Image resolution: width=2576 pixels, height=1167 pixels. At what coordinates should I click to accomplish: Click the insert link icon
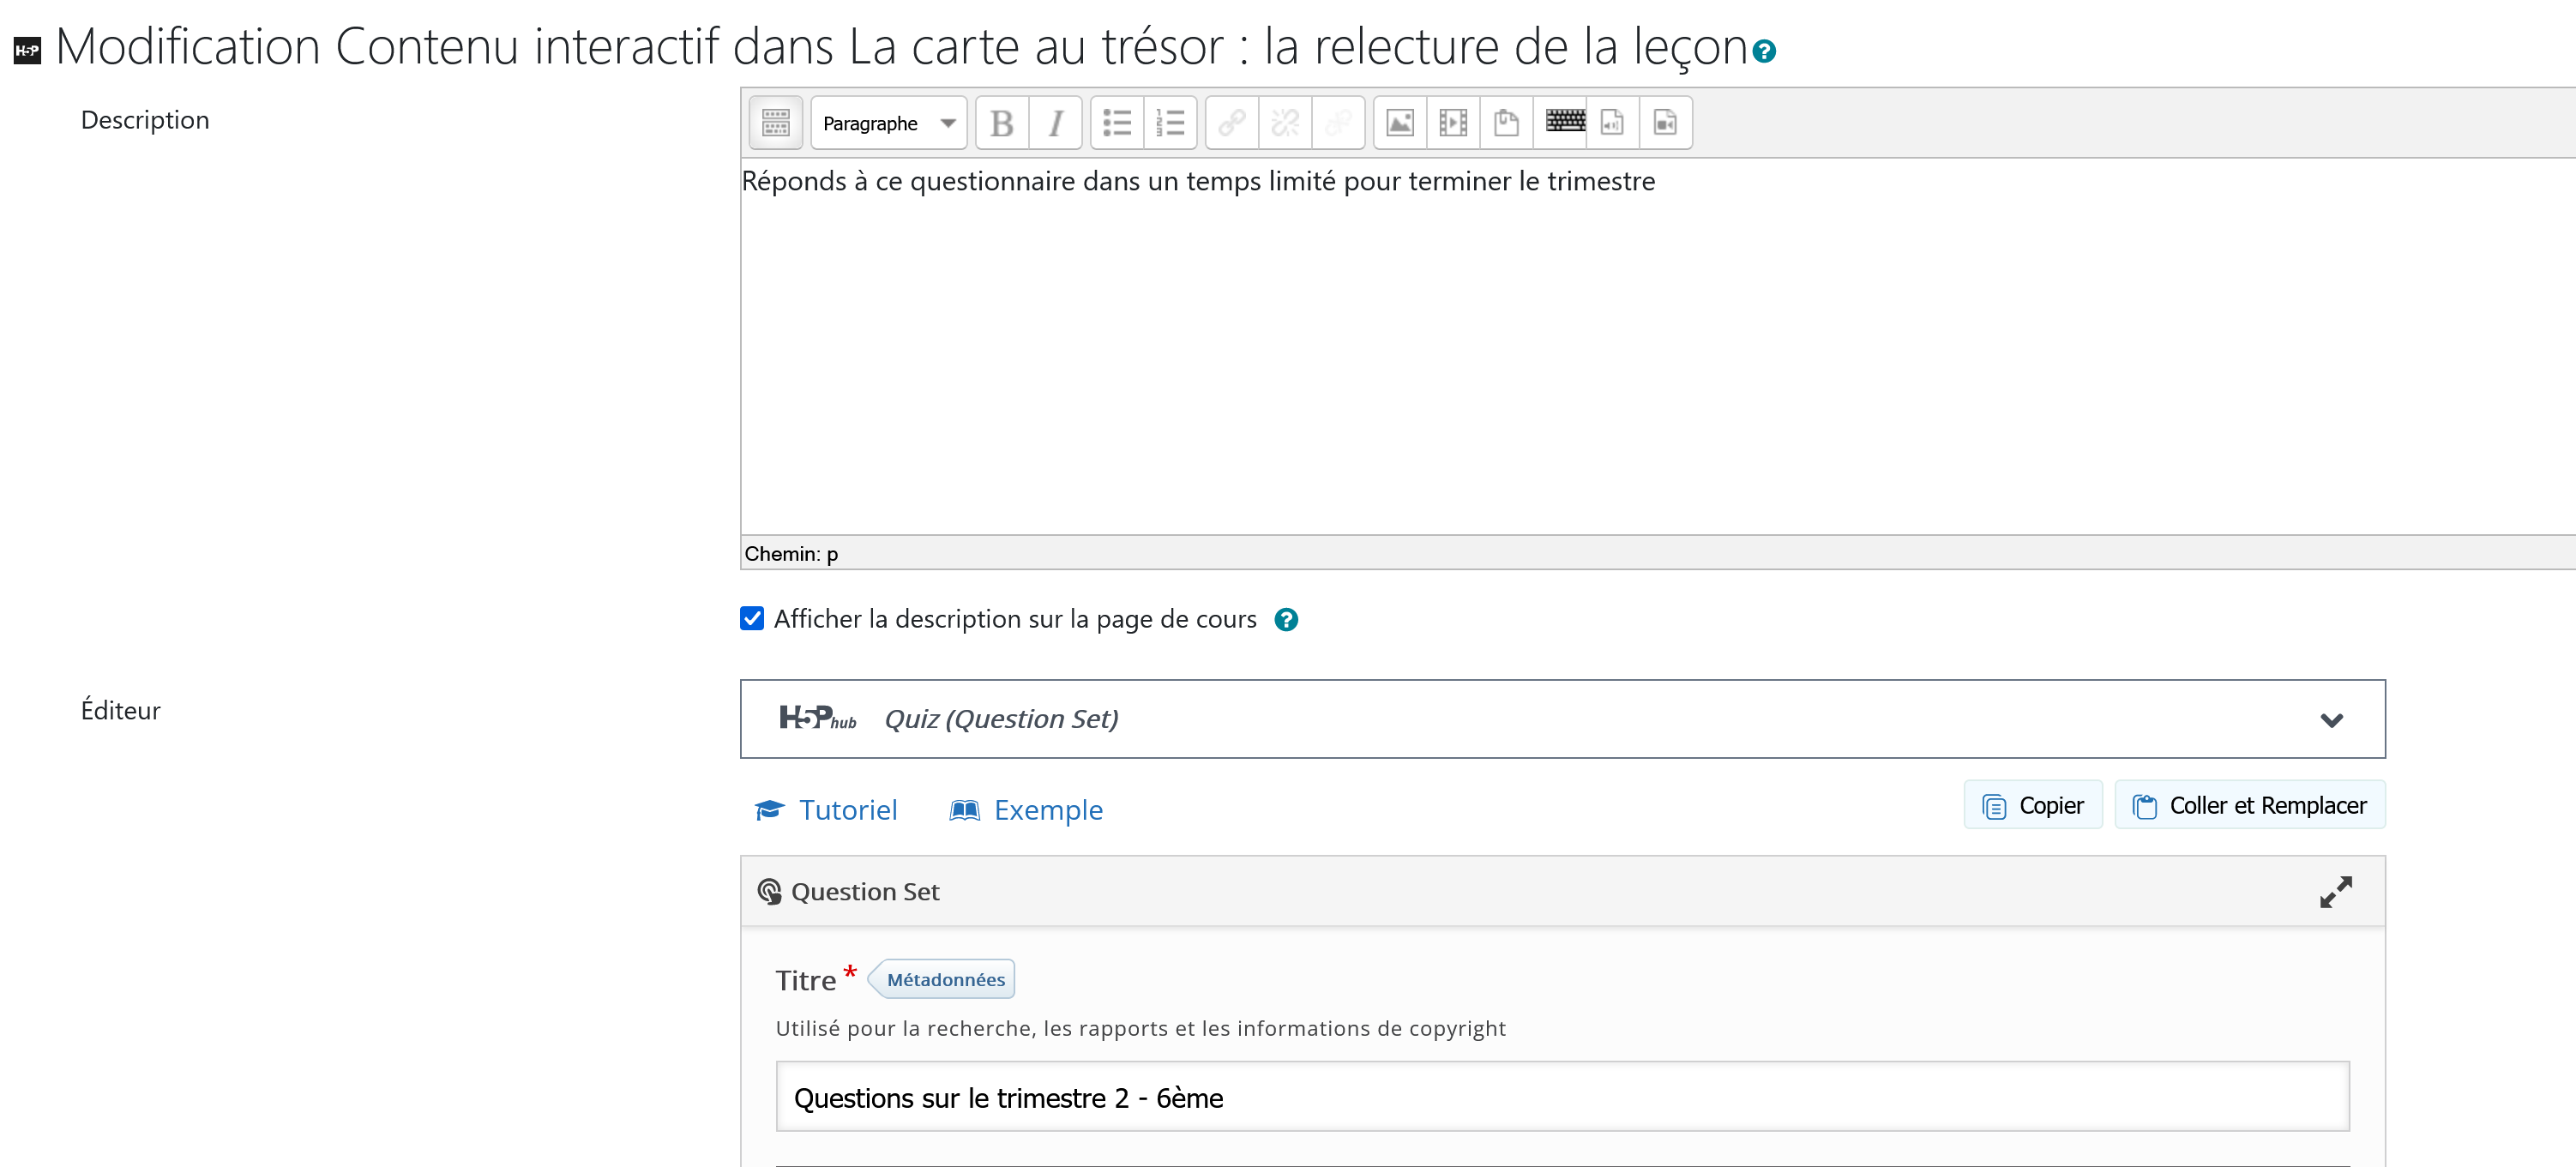point(1232,123)
